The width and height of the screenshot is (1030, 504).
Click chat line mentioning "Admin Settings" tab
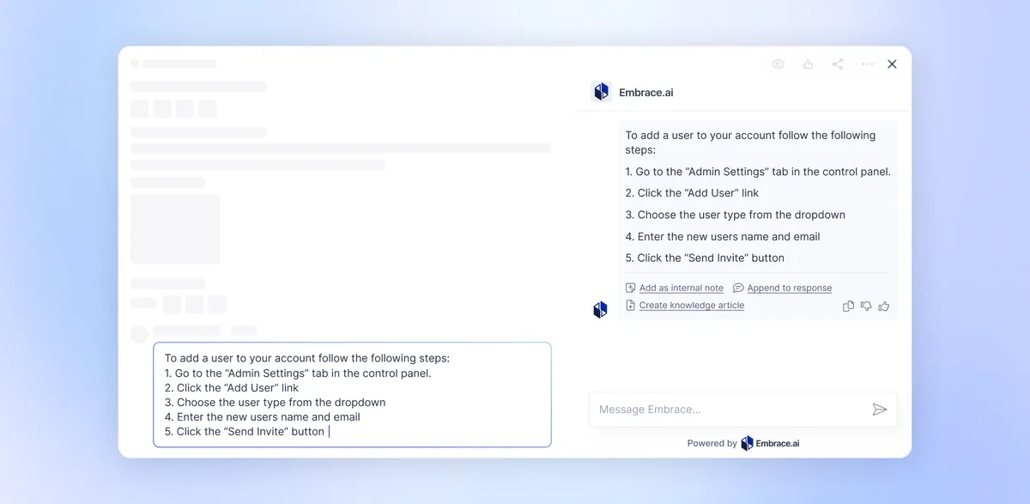click(x=758, y=172)
